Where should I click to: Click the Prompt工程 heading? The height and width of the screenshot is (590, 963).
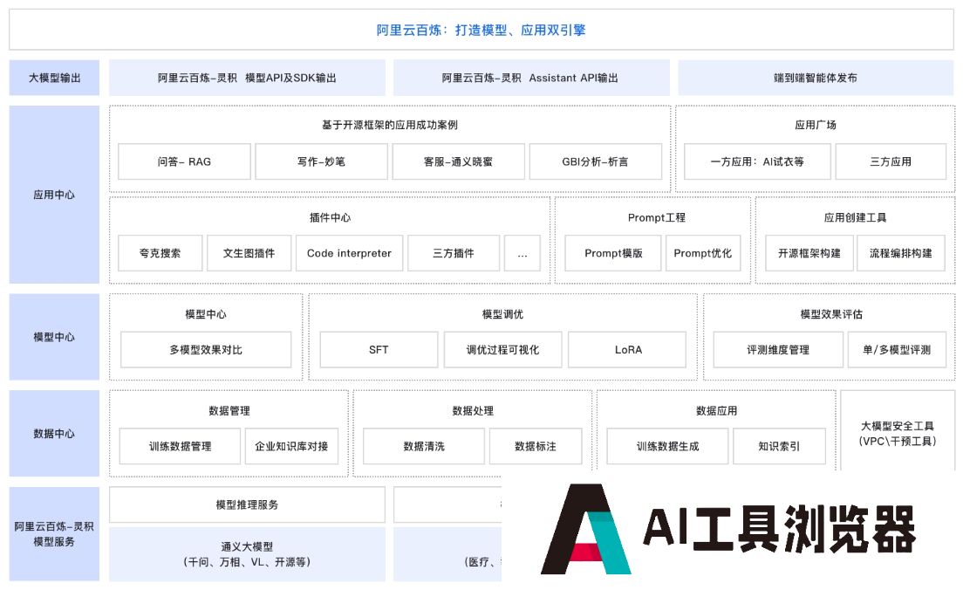[x=656, y=217]
